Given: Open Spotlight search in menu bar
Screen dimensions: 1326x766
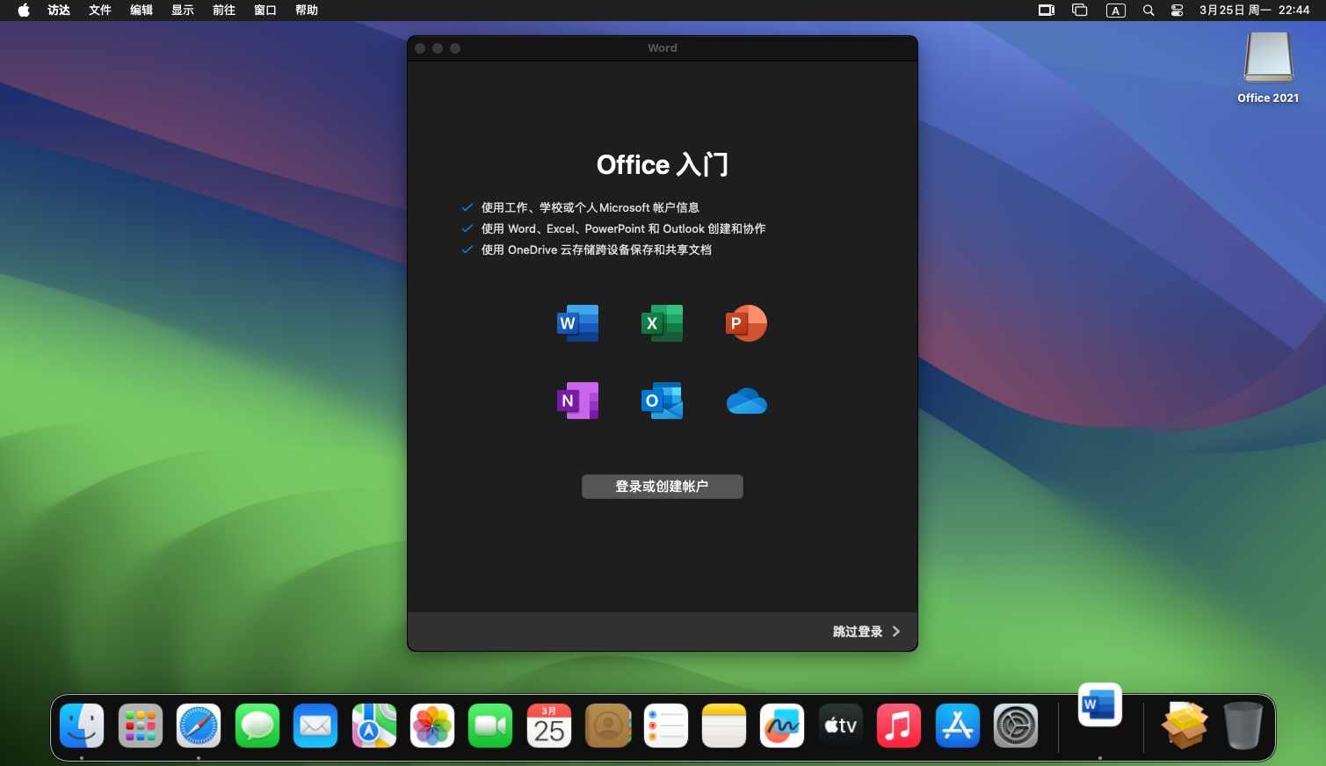Looking at the screenshot, I should [x=1148, y=11].
